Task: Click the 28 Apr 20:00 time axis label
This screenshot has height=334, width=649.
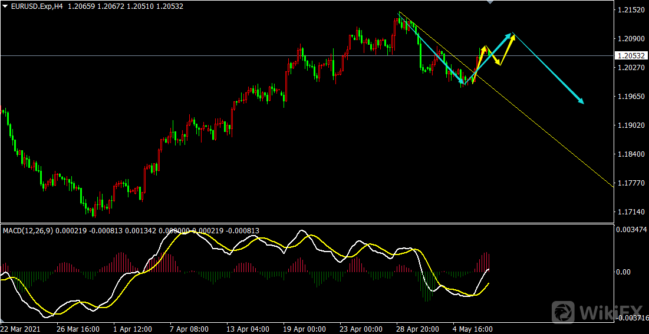Action: [x=417, y=329]
